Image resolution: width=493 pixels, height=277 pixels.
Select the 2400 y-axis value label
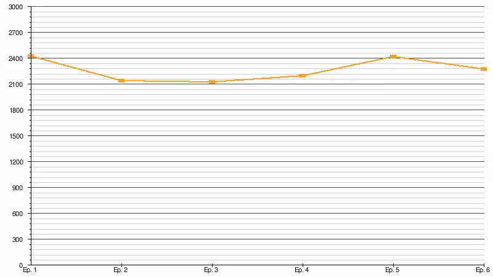coord(16,58)
